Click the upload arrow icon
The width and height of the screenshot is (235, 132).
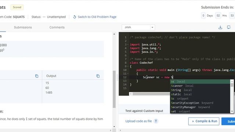click(156, 121)
